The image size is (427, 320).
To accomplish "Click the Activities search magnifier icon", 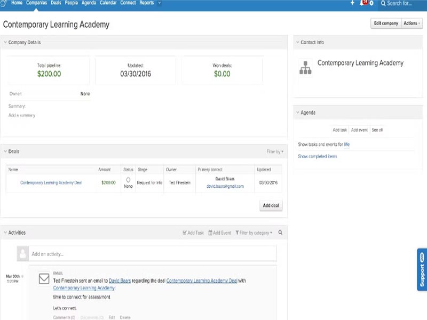I will click(x=281, y=233).
